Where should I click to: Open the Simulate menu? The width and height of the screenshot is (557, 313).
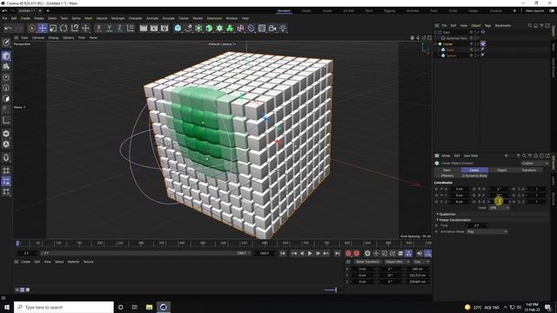[168, 18]
